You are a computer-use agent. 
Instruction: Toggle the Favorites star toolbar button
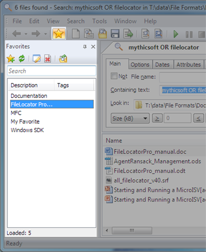pos(59,34)
